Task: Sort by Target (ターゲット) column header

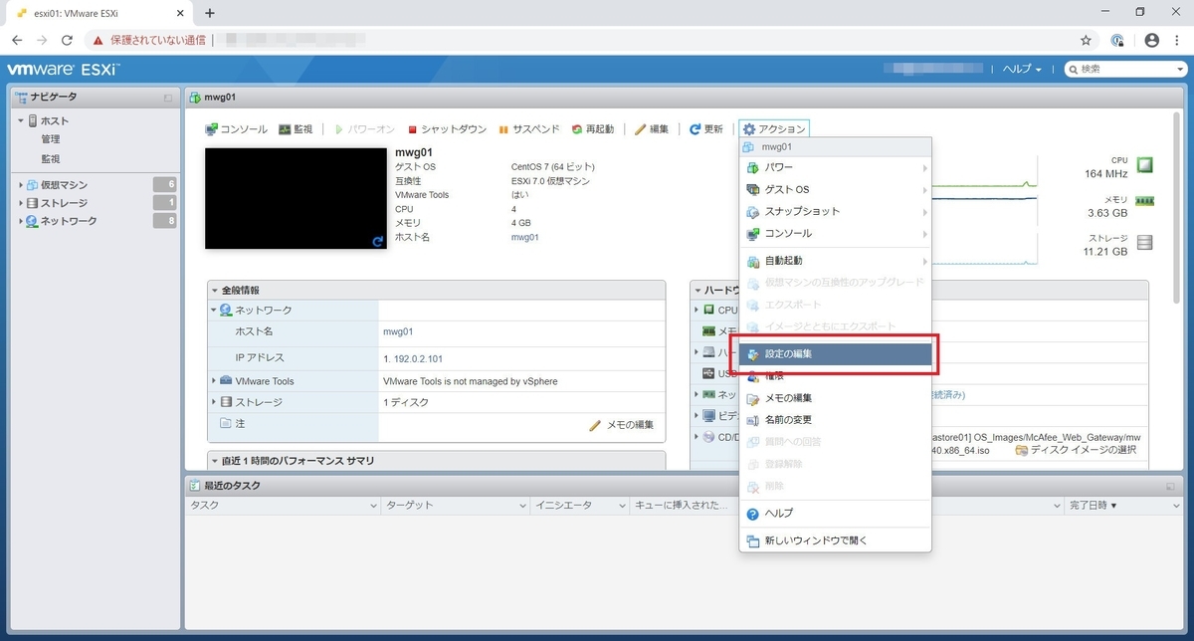Action: 455,506
